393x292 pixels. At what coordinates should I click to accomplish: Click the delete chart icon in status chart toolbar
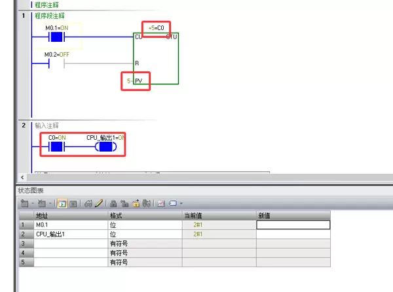(x=41, y=203)
